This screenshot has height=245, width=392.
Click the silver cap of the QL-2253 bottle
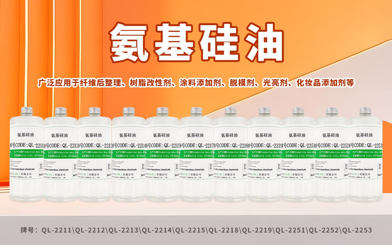pos(365,111)
